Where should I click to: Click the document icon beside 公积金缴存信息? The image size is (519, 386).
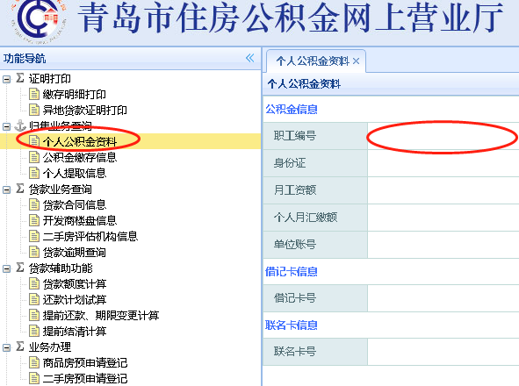click(33, 157)
